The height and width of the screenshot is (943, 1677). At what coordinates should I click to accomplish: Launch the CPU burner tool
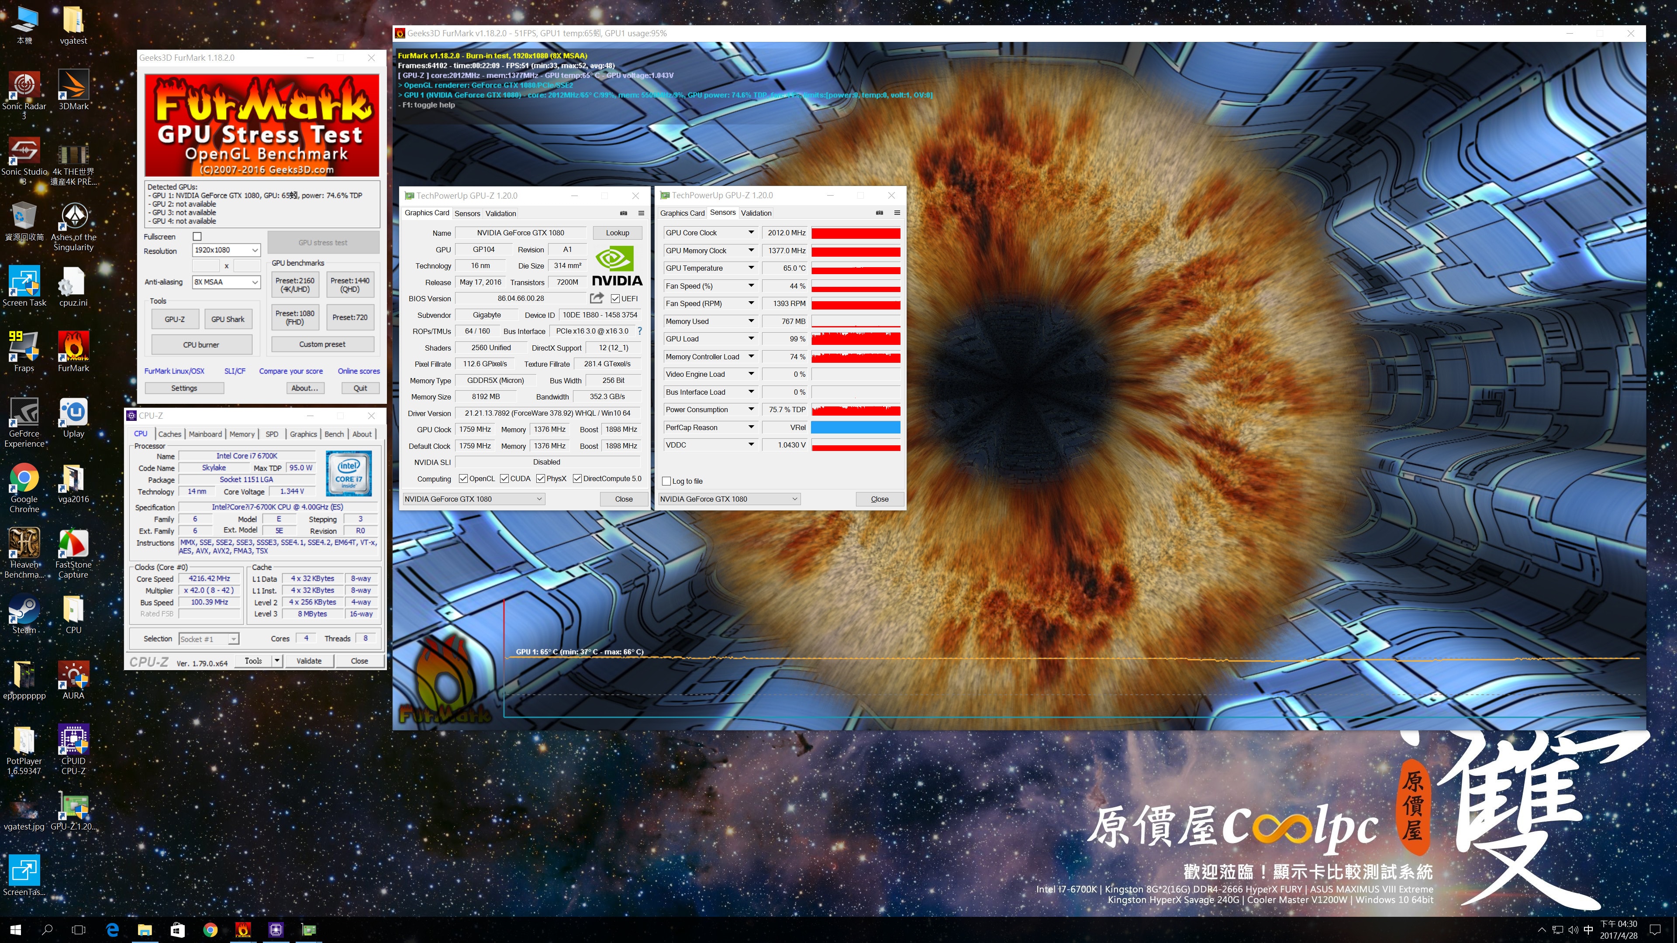pyautogui.click(x=201, y=345)
